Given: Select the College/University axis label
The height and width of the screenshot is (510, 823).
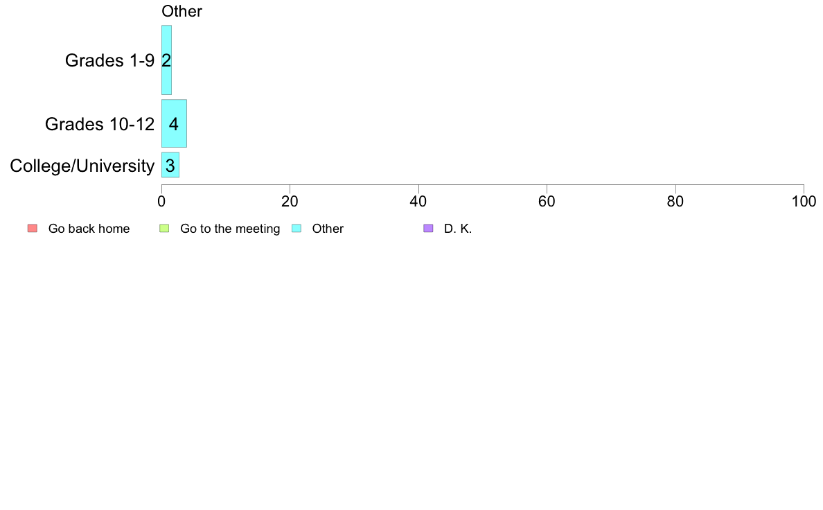Looking at the screenshot, I should 82,166.
